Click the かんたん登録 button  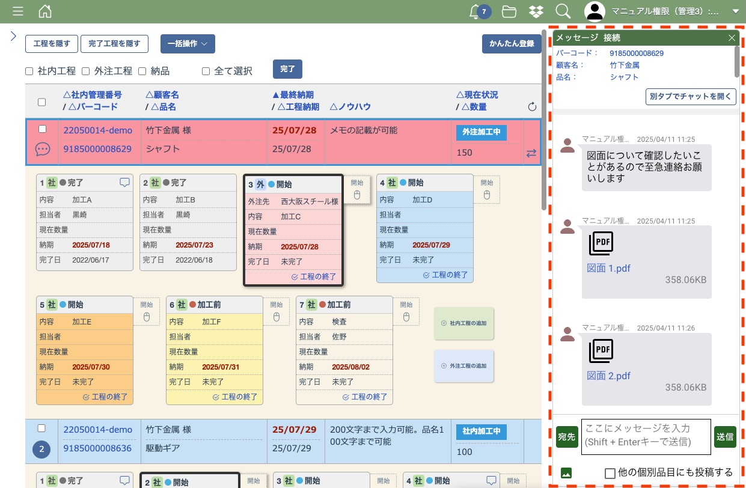[512, 44]
